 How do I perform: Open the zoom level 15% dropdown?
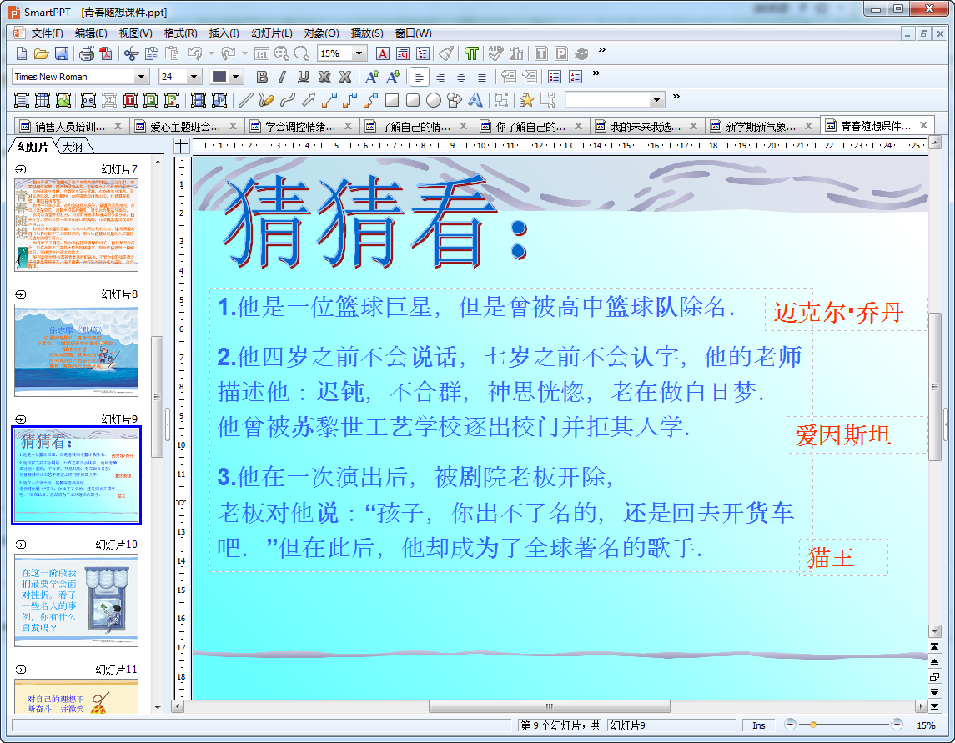(x=359, y=53)
